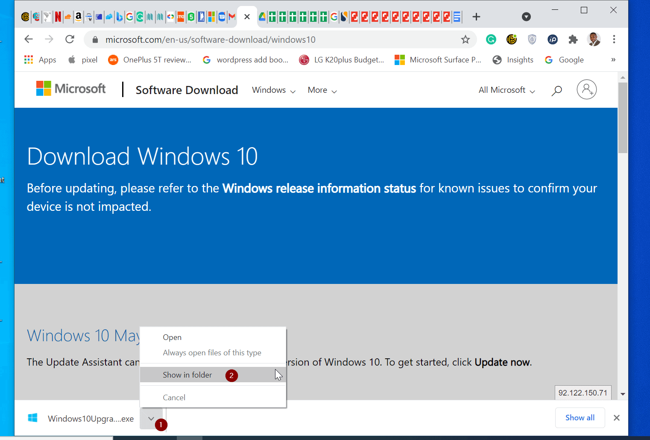Click the scrollbar up arrow
650x440 pixels.
point(623,77)
